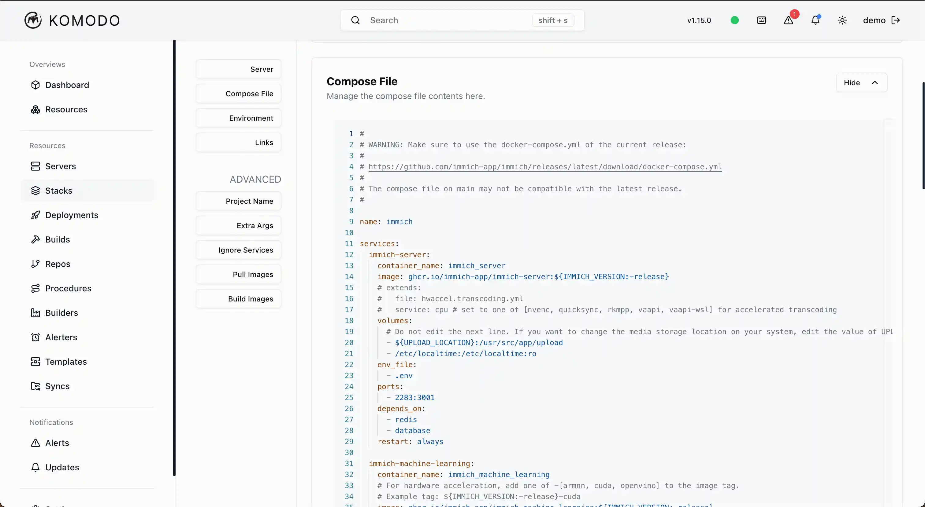Open the immich docker-compose.yml GitHub link
This screenshot has width=925, height=507.
pyautogui.click(x=545, y=167)
